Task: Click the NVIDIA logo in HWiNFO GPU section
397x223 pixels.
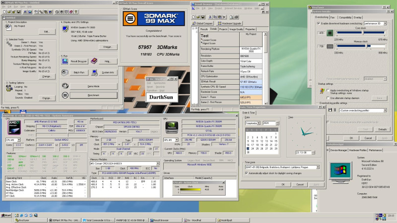Action: pyautogui.click(x=172, y=127)
